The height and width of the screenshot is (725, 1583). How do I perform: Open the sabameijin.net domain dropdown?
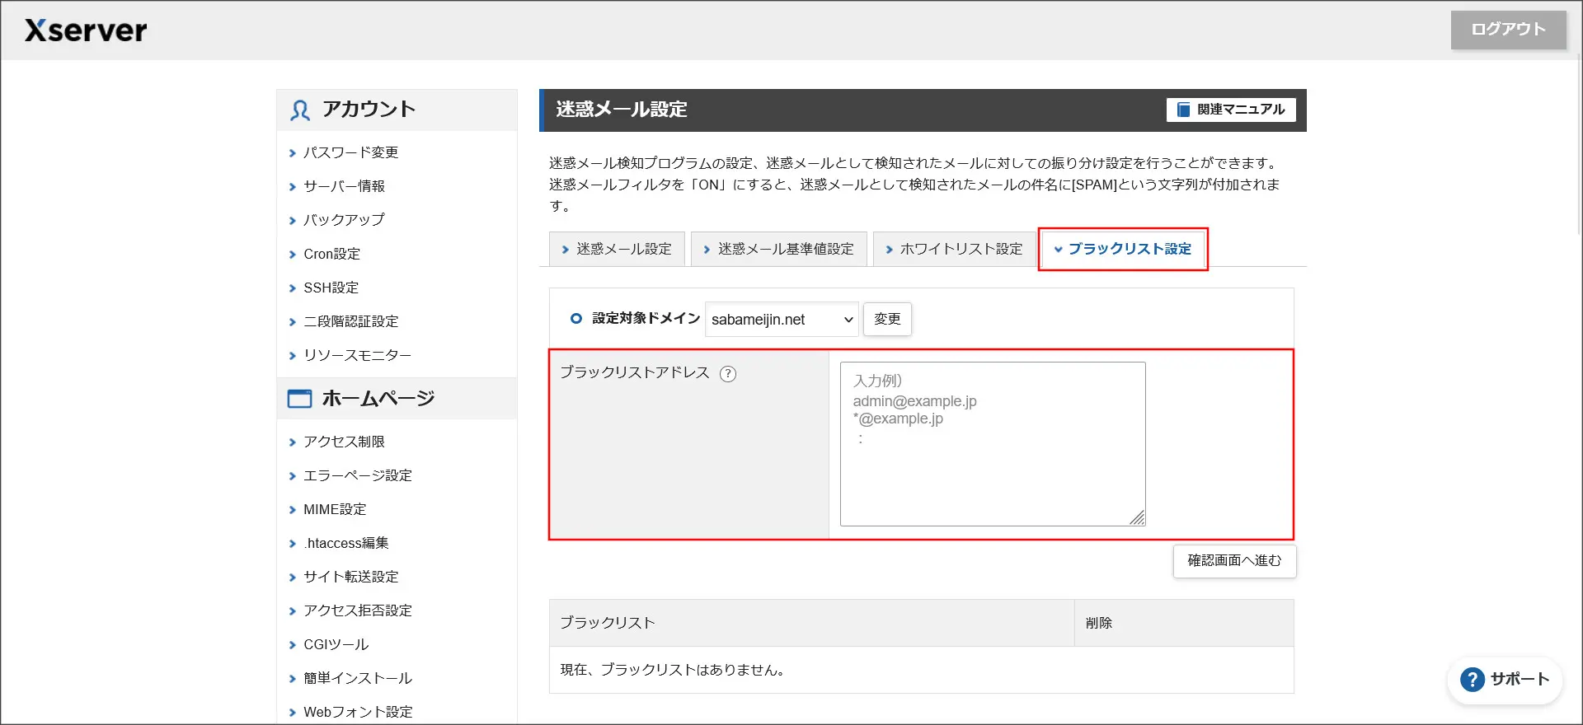pyautogui.click(x=782, y=320)
